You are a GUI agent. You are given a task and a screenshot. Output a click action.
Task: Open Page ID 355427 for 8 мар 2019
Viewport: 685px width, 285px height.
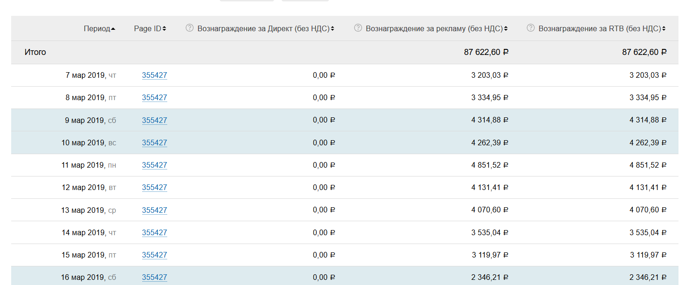(x=154, y=97)
